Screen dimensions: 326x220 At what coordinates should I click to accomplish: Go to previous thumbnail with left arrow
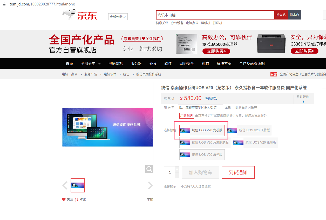point(65,185)
